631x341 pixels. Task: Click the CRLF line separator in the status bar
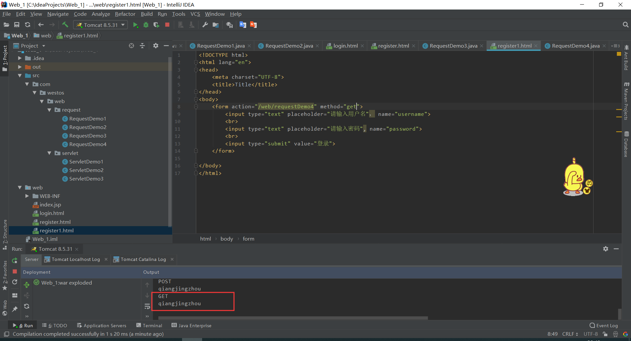click(x=570, y=334)
